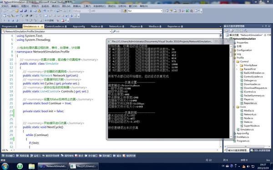The image size is (273, 170).
Task: Click the Core folder in Solution Explorer
Action: (x=243, y=107)
